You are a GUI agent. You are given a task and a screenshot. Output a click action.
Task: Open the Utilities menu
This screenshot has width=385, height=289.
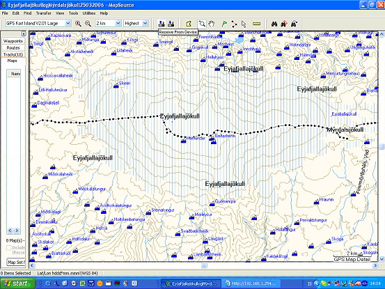(89, 13)
